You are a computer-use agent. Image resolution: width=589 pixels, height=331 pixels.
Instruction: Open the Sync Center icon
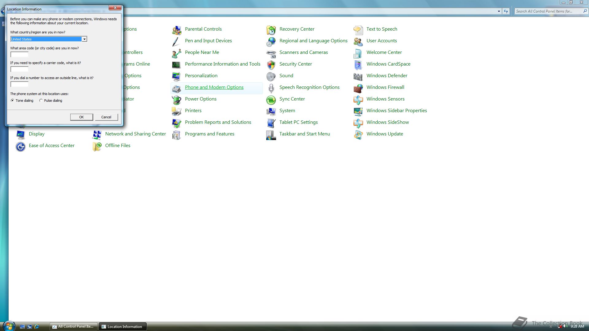(271, 100)
